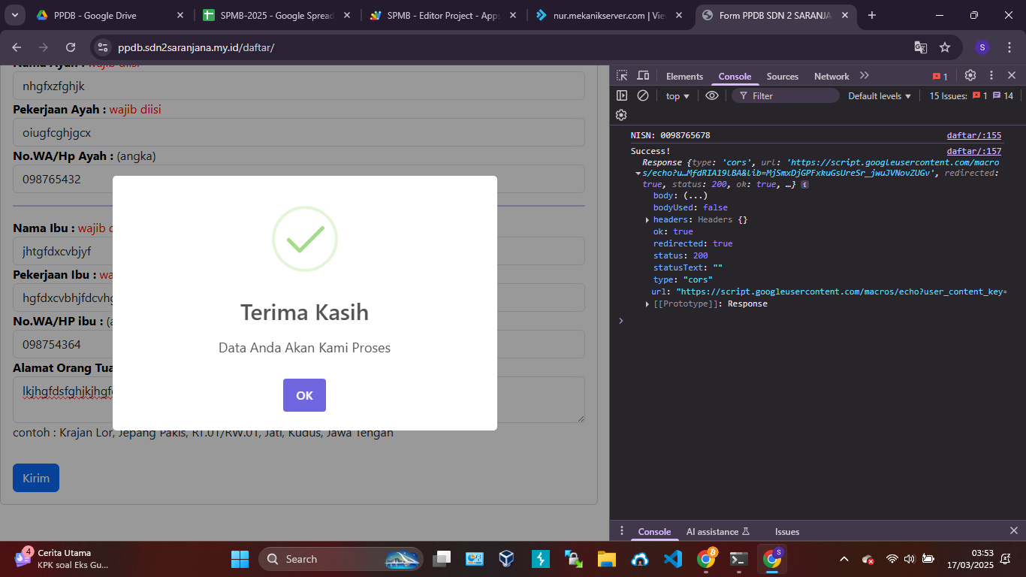Open the drawer three-dot menu beside Console
Screen dimensions: 1026x577
[x=621, y=531]
